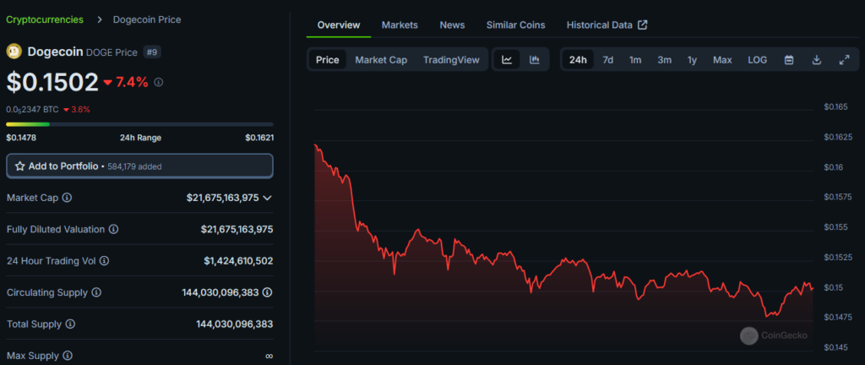The image size is (865, 365).
Task: Click the Fully Diluted Valuation amount
Action: point(237,229)
